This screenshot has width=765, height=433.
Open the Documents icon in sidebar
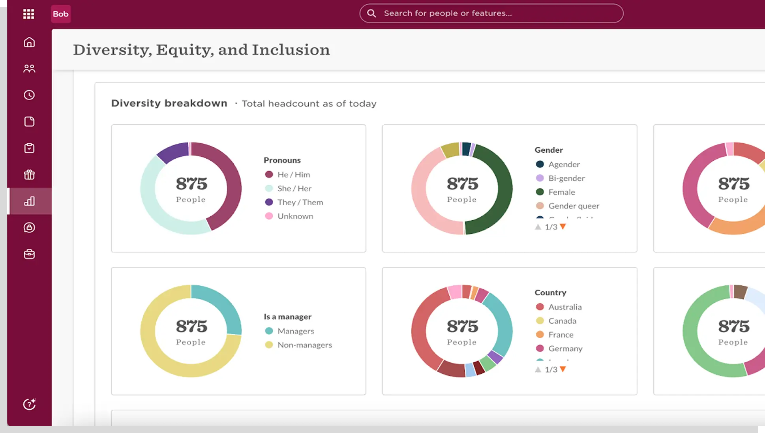[29, 122]
